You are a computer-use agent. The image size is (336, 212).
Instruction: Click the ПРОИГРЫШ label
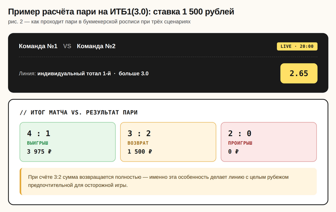point(240,143)
